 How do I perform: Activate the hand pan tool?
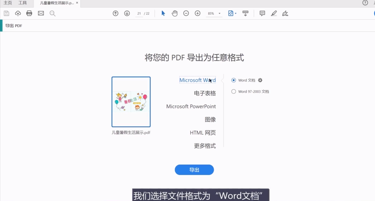coord(175,13)
